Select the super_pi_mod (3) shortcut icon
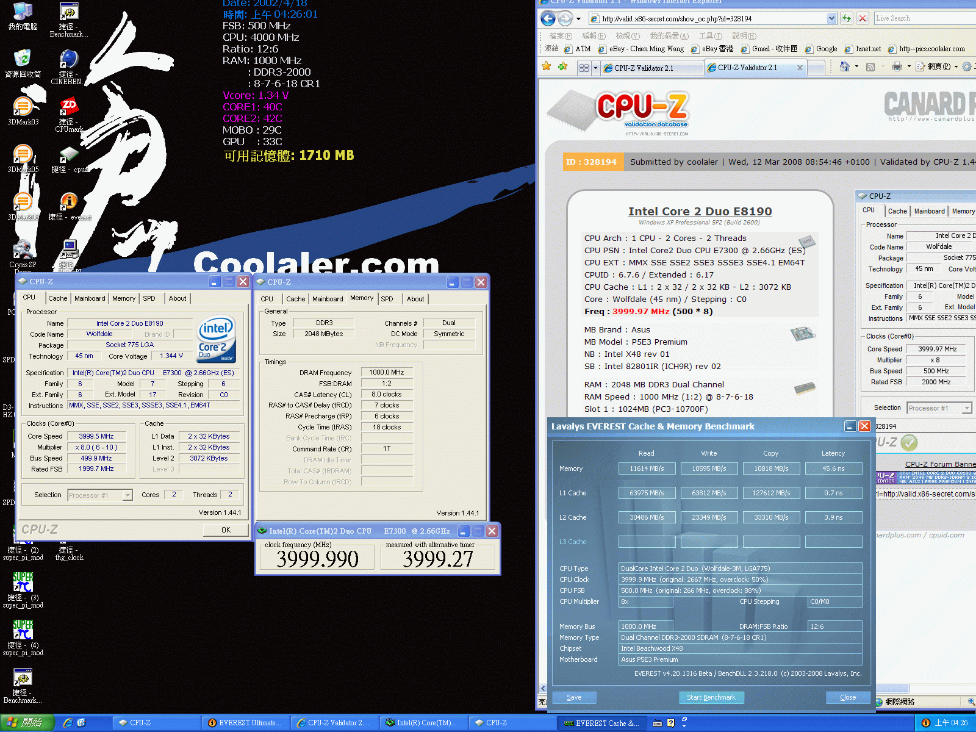Screen dimensions: 976x732 pyautogui.click(x=23, y=590)
